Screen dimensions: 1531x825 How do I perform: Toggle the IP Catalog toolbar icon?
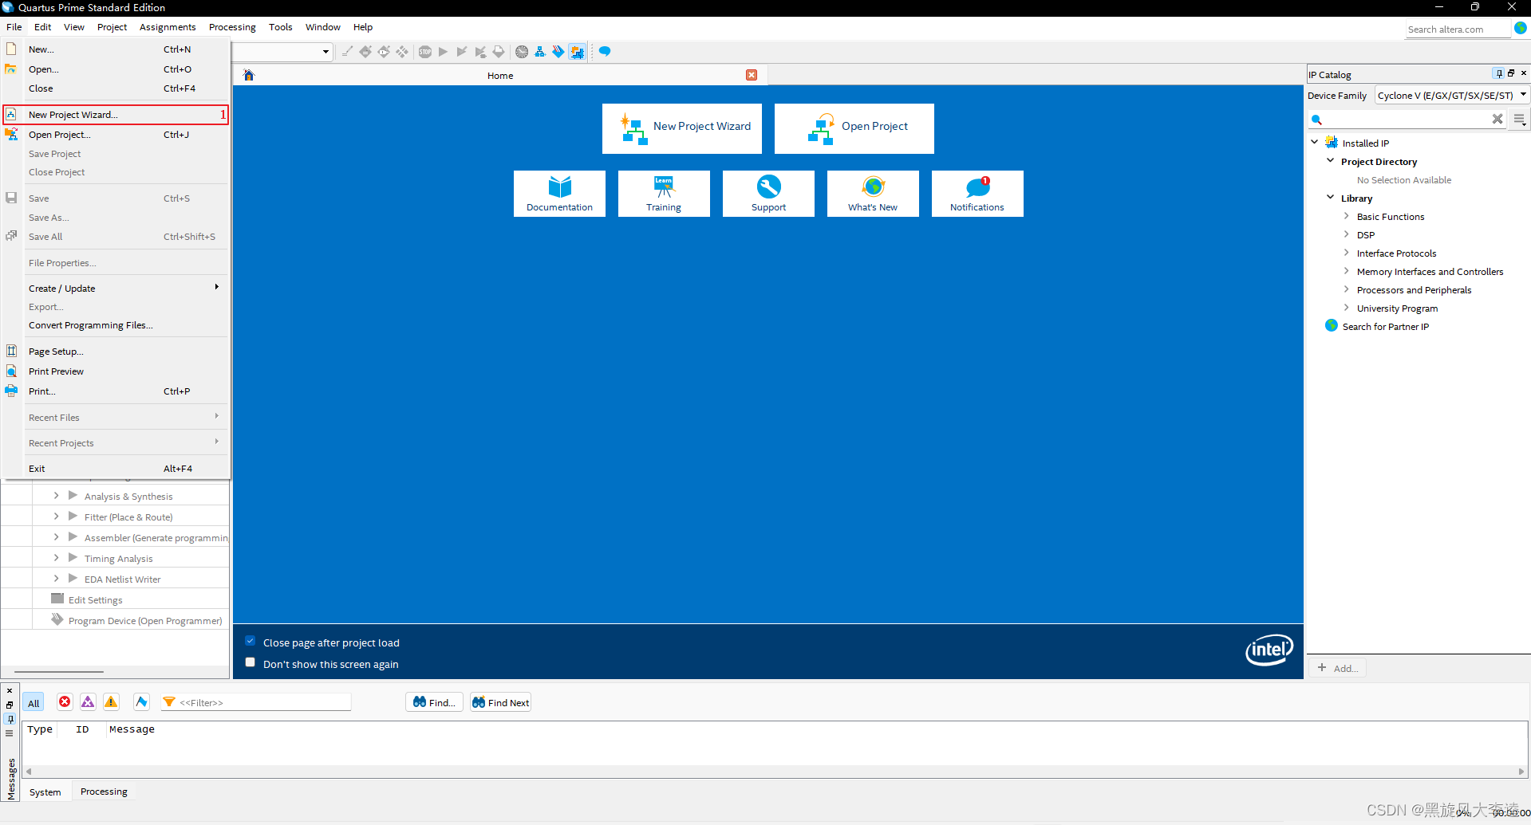click(x=577, y=52)
